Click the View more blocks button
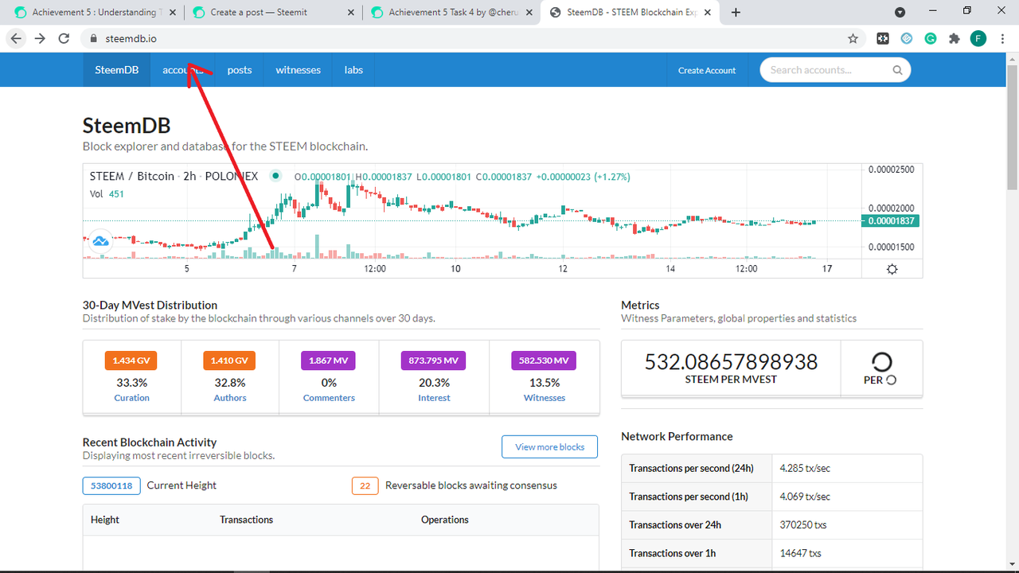 point(549,446)
